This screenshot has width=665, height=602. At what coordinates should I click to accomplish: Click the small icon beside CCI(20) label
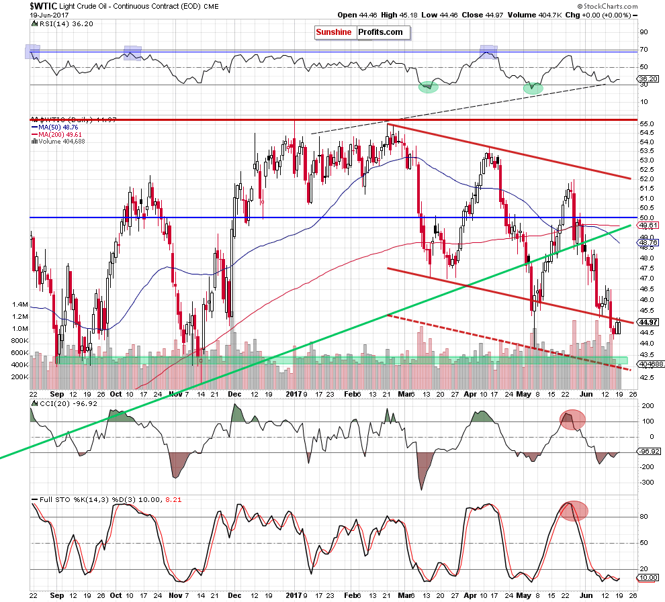point(34,404)
